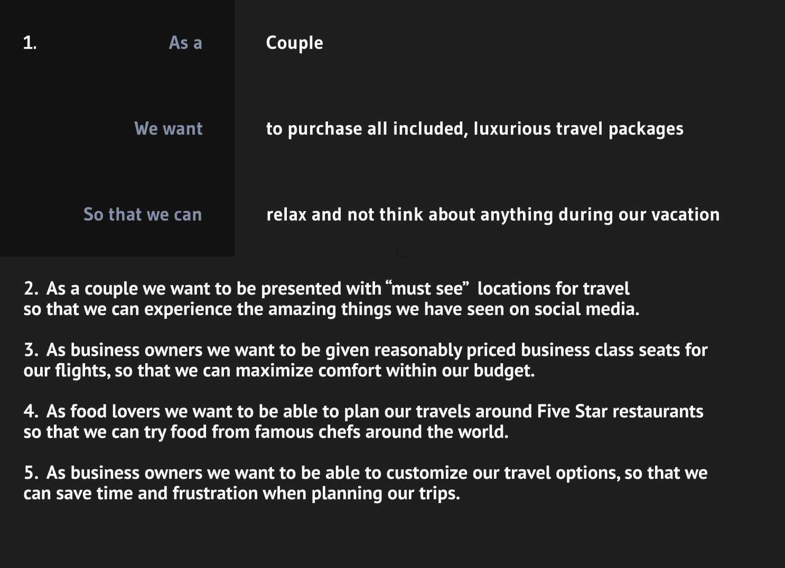Viewport: 785px width, 568px height.
Task: Click 'to purchase all included, luxurious travel packages'
Action: 474,129
